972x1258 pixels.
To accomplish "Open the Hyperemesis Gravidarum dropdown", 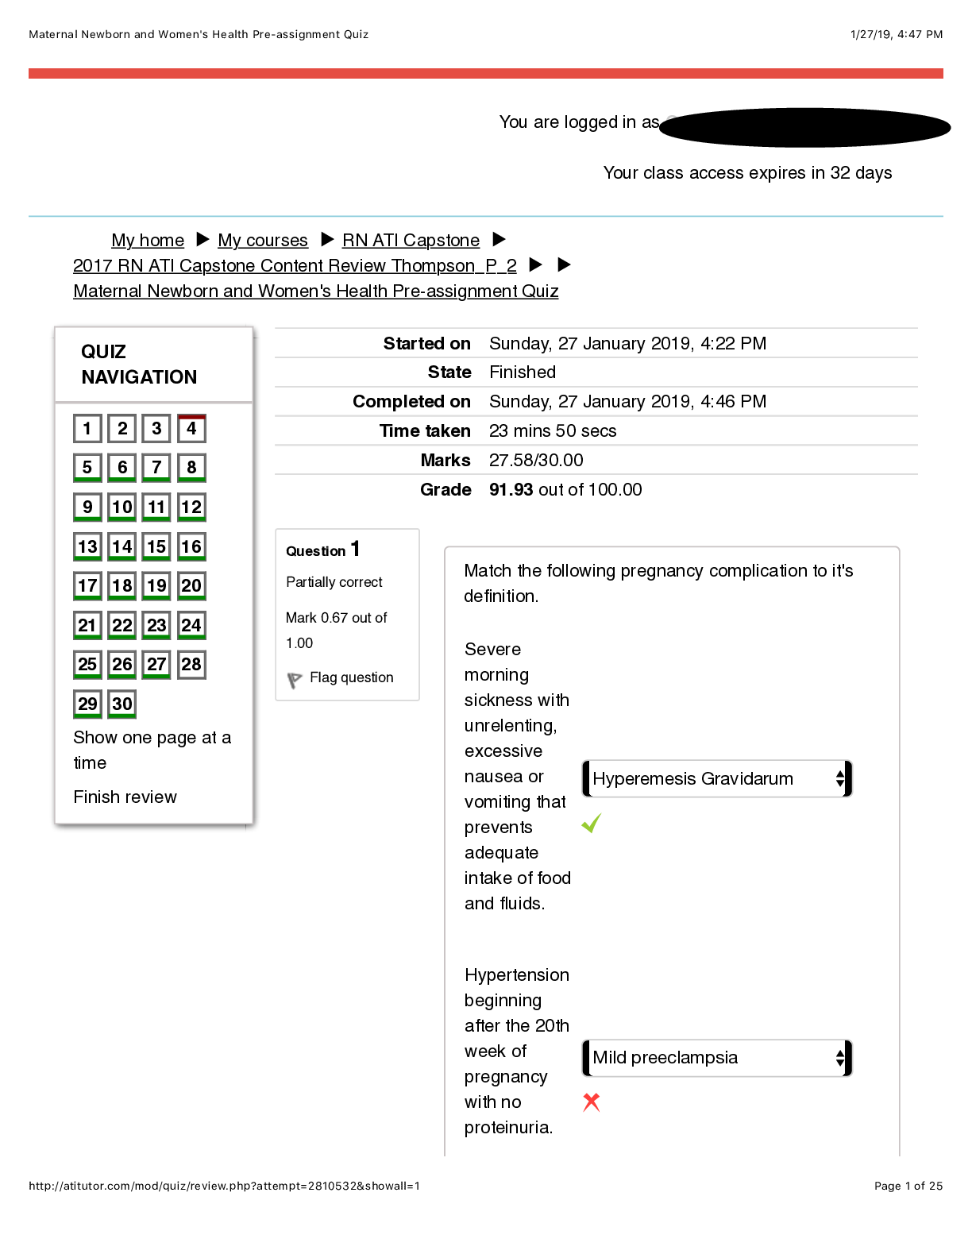I will [716, 779].
